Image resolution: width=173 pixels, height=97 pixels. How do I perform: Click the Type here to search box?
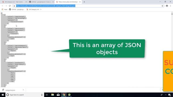25,95
